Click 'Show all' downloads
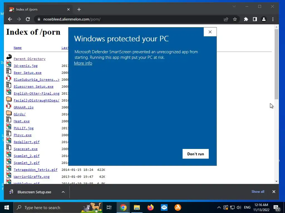Viewport: 285px width, 213px height. (258, 192)
